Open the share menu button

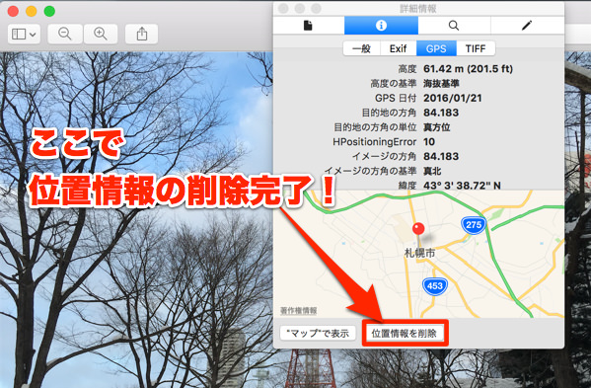pyautogui.click(x=142, y=34)
